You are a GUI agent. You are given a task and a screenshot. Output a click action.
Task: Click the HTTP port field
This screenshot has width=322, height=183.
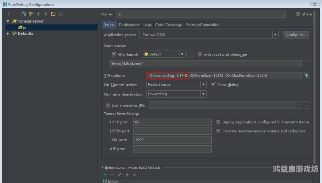point(172,122)
